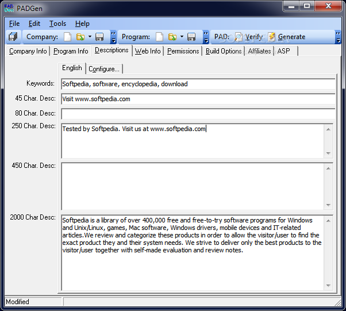Open the Permissions tab
The image size is (346, 311).
point(183,51)
